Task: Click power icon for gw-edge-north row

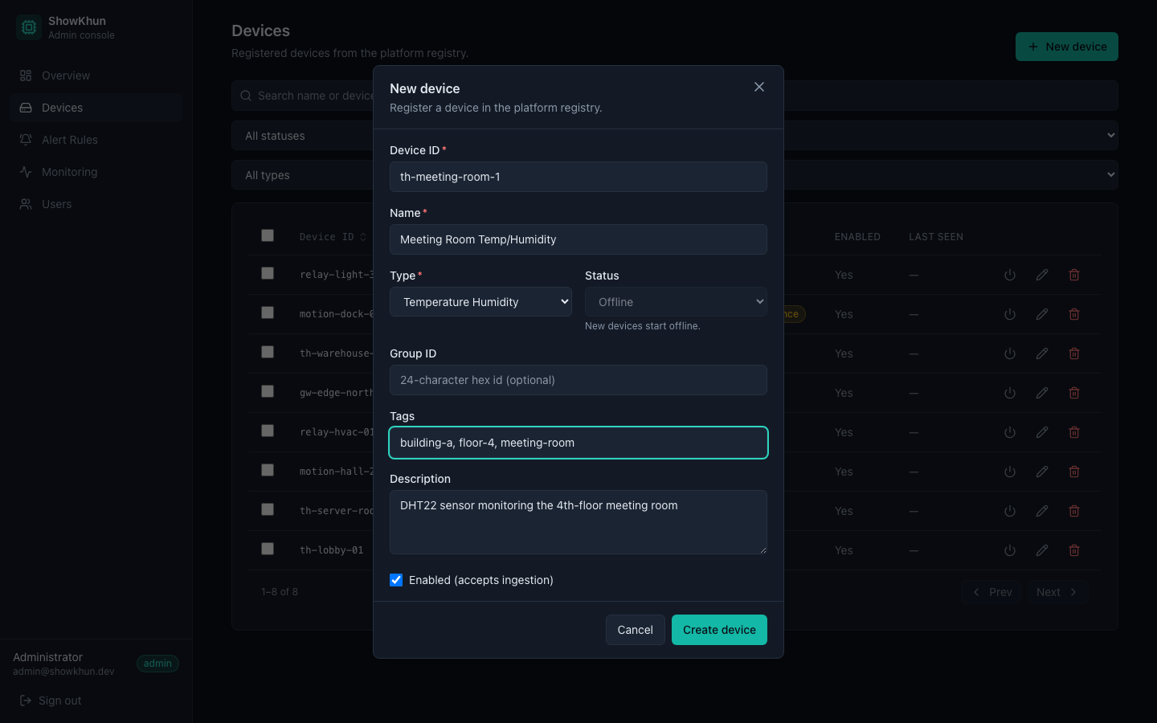Action: (x=1010, y=393)
